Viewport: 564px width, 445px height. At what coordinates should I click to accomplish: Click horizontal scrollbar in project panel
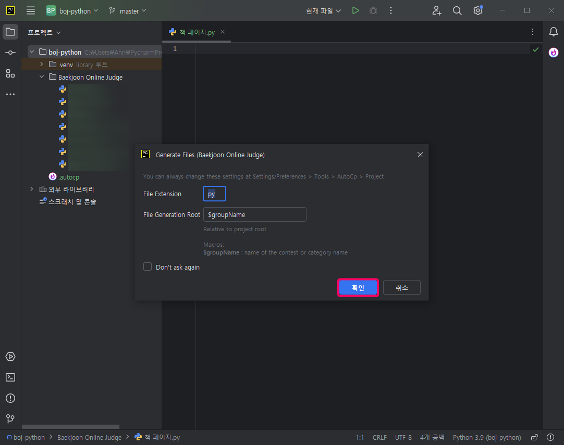pos(70,427)
